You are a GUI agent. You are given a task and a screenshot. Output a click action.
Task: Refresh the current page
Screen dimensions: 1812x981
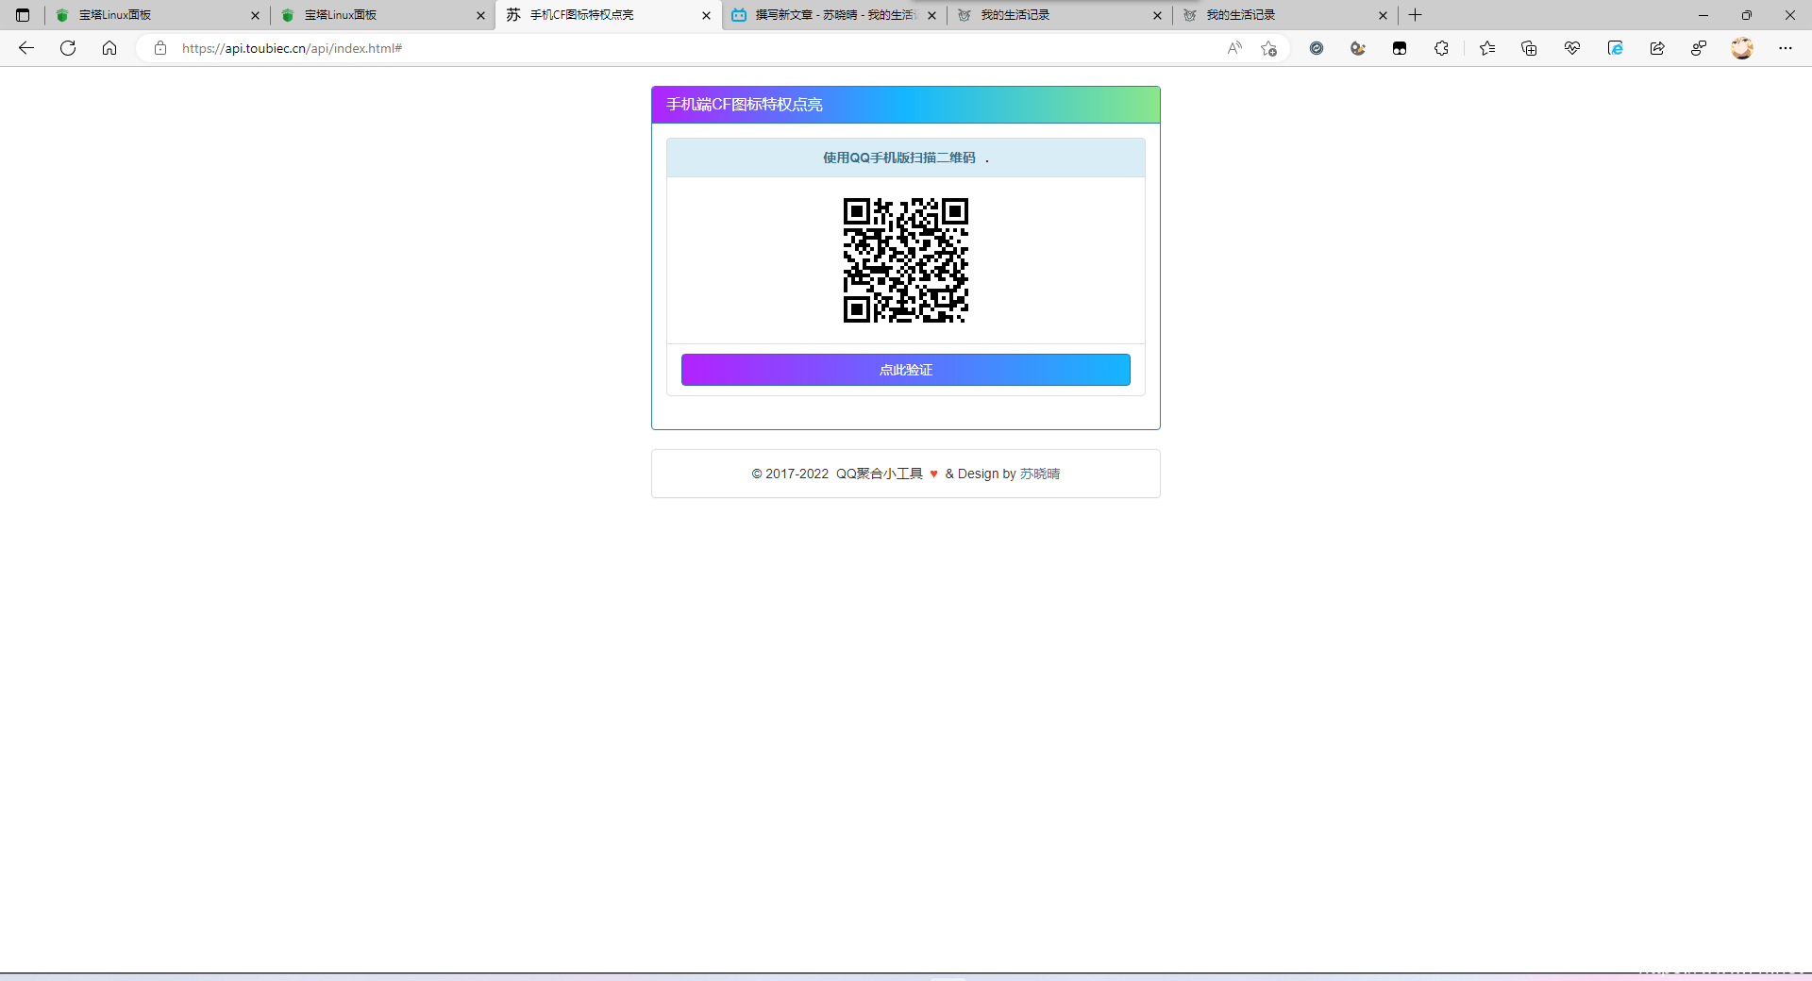click(68, 48)
